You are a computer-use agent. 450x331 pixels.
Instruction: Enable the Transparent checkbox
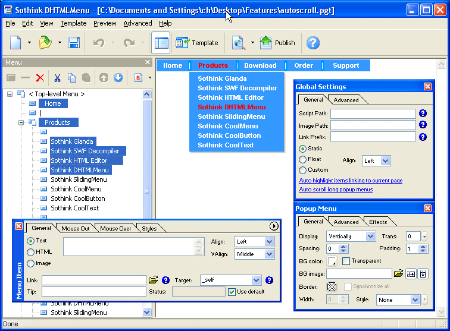346,261
